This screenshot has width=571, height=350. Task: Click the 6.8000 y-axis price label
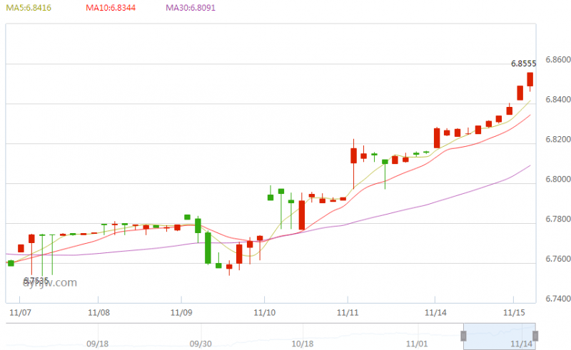click(x=557, y=180)
